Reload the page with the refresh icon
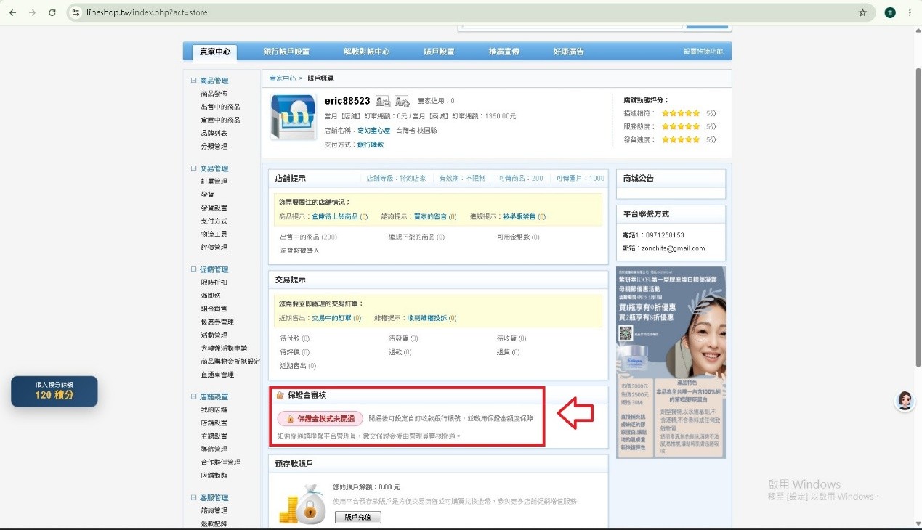The height and width of the screenshot is (530, 922). click(x=52, y=12)
